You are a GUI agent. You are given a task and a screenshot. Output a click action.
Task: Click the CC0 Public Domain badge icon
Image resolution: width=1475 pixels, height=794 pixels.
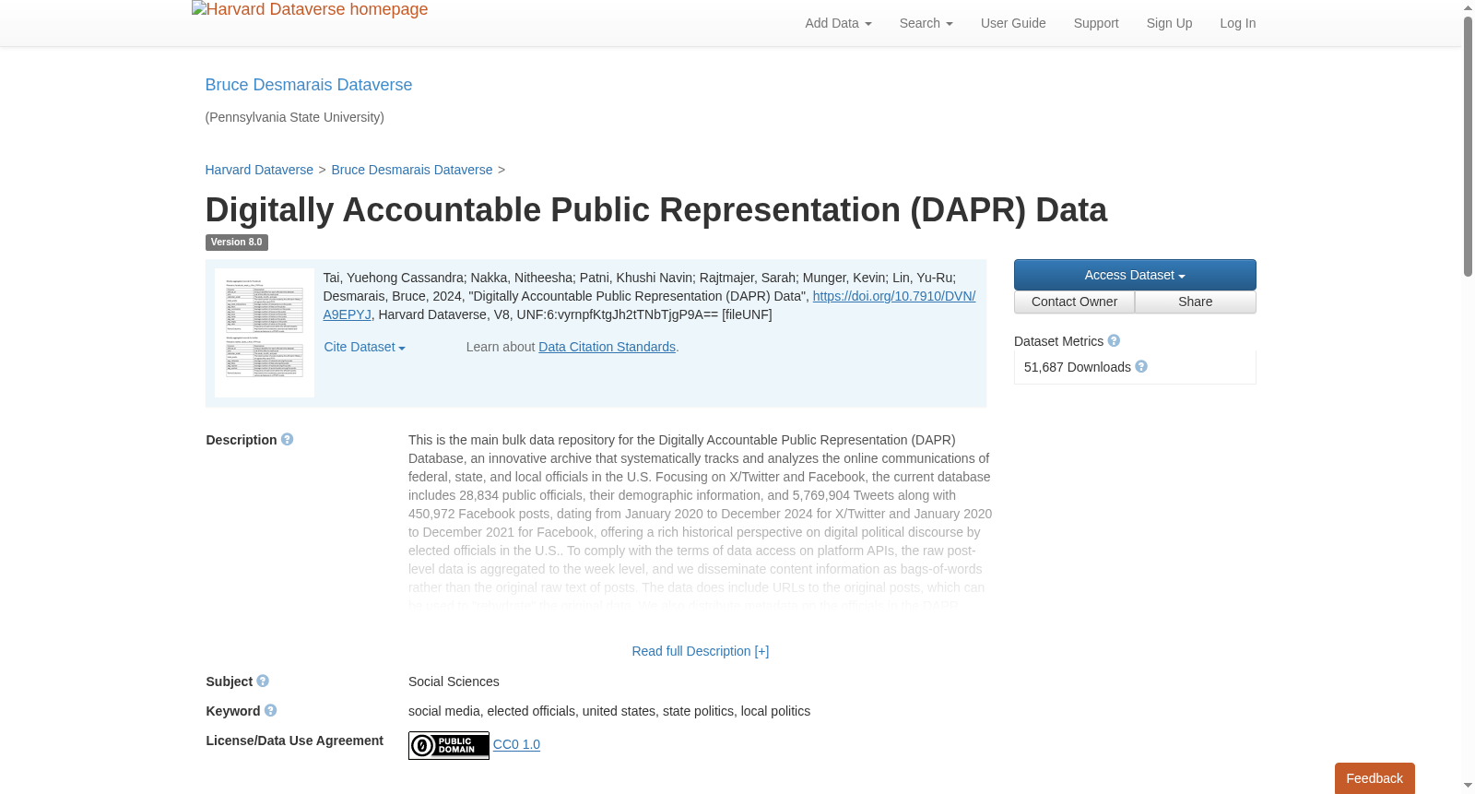pos(449,745)
